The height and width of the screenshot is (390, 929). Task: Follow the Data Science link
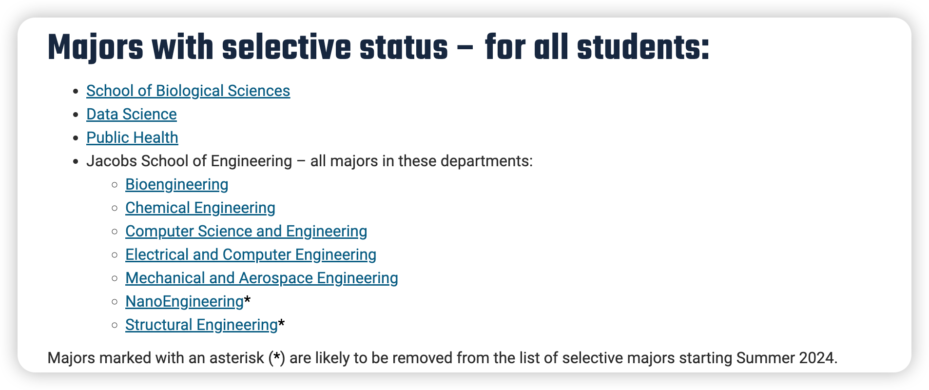coord(132,114)
